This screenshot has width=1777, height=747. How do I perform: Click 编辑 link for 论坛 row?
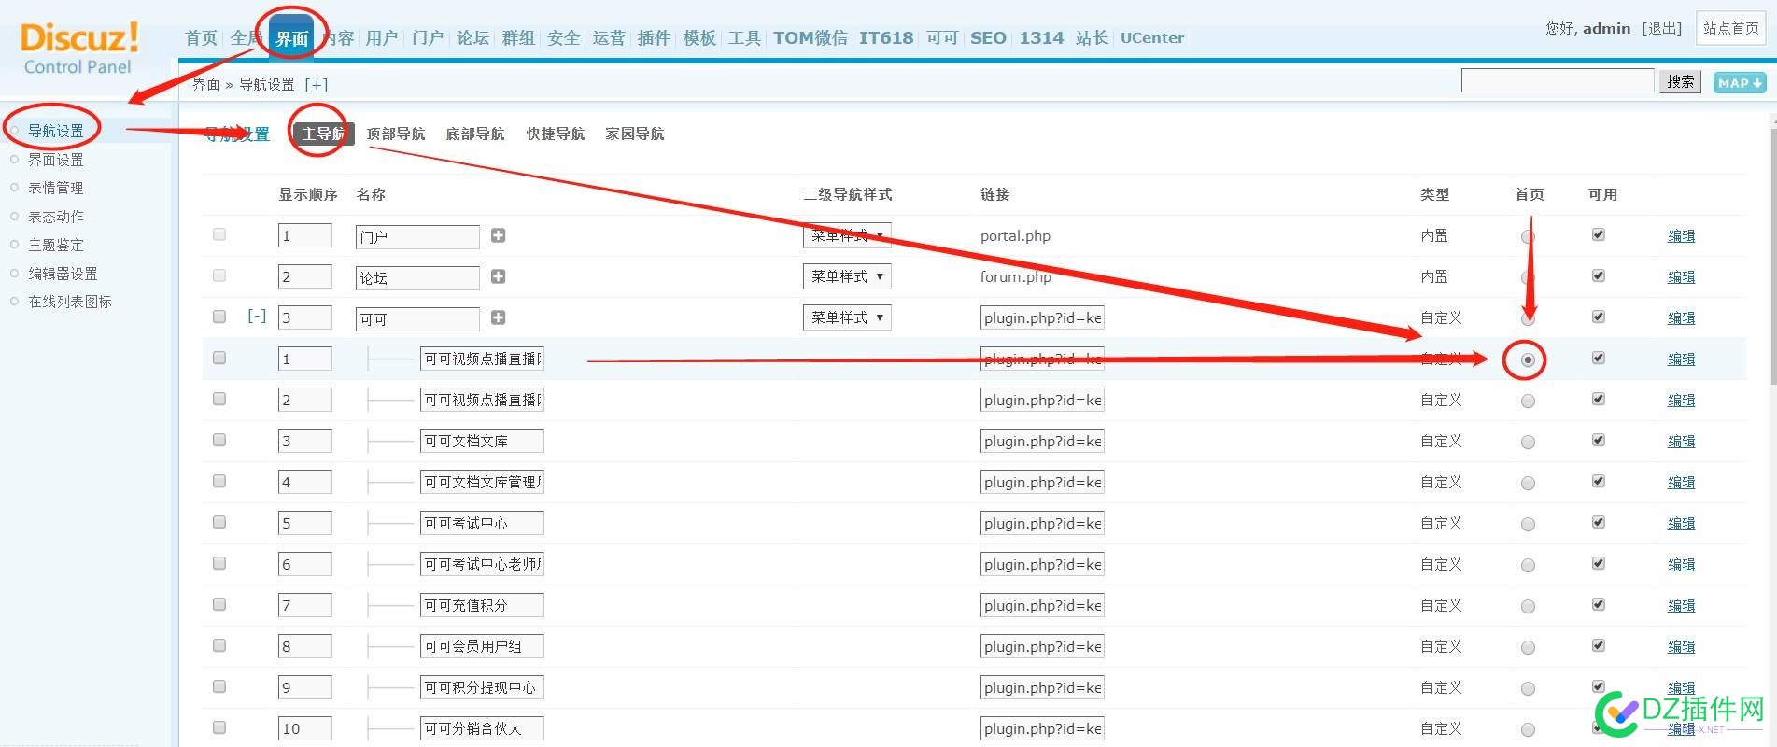pos(1681,277)
